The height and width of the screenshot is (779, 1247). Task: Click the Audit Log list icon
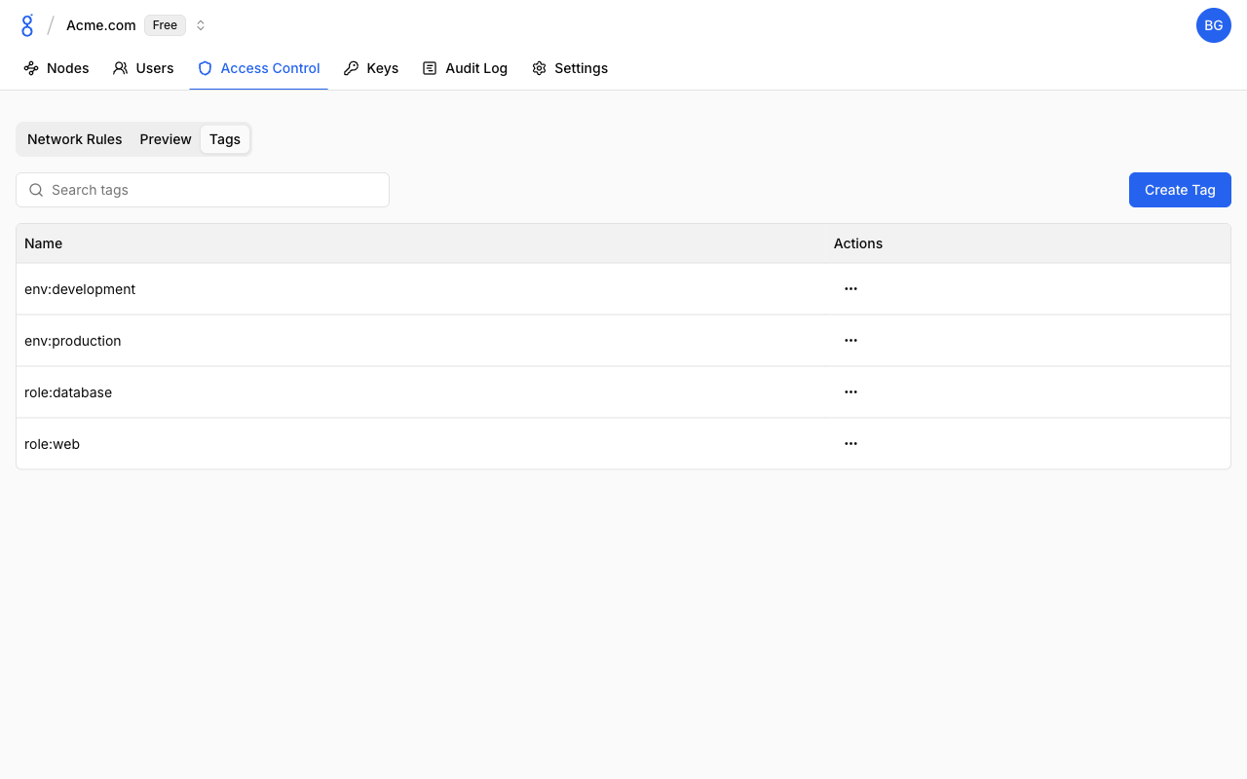(x=430, y=68)
